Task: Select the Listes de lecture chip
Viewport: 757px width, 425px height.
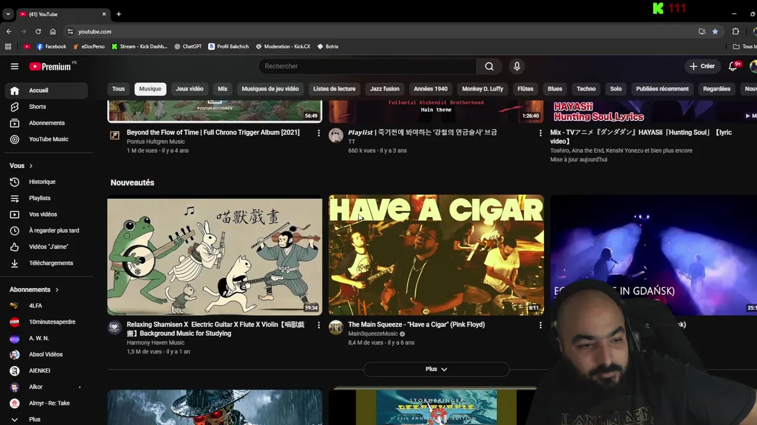Action: [334, 89]
